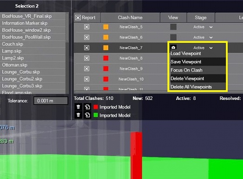Toggle report checkbox for NewClash_9
Viewport: 243px width, 179px height.
86,68
